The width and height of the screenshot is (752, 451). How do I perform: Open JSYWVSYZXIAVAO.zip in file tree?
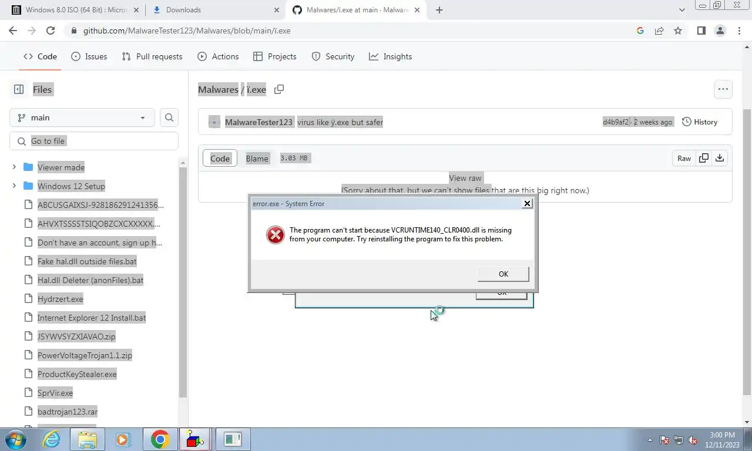click(x=76, y=336)
